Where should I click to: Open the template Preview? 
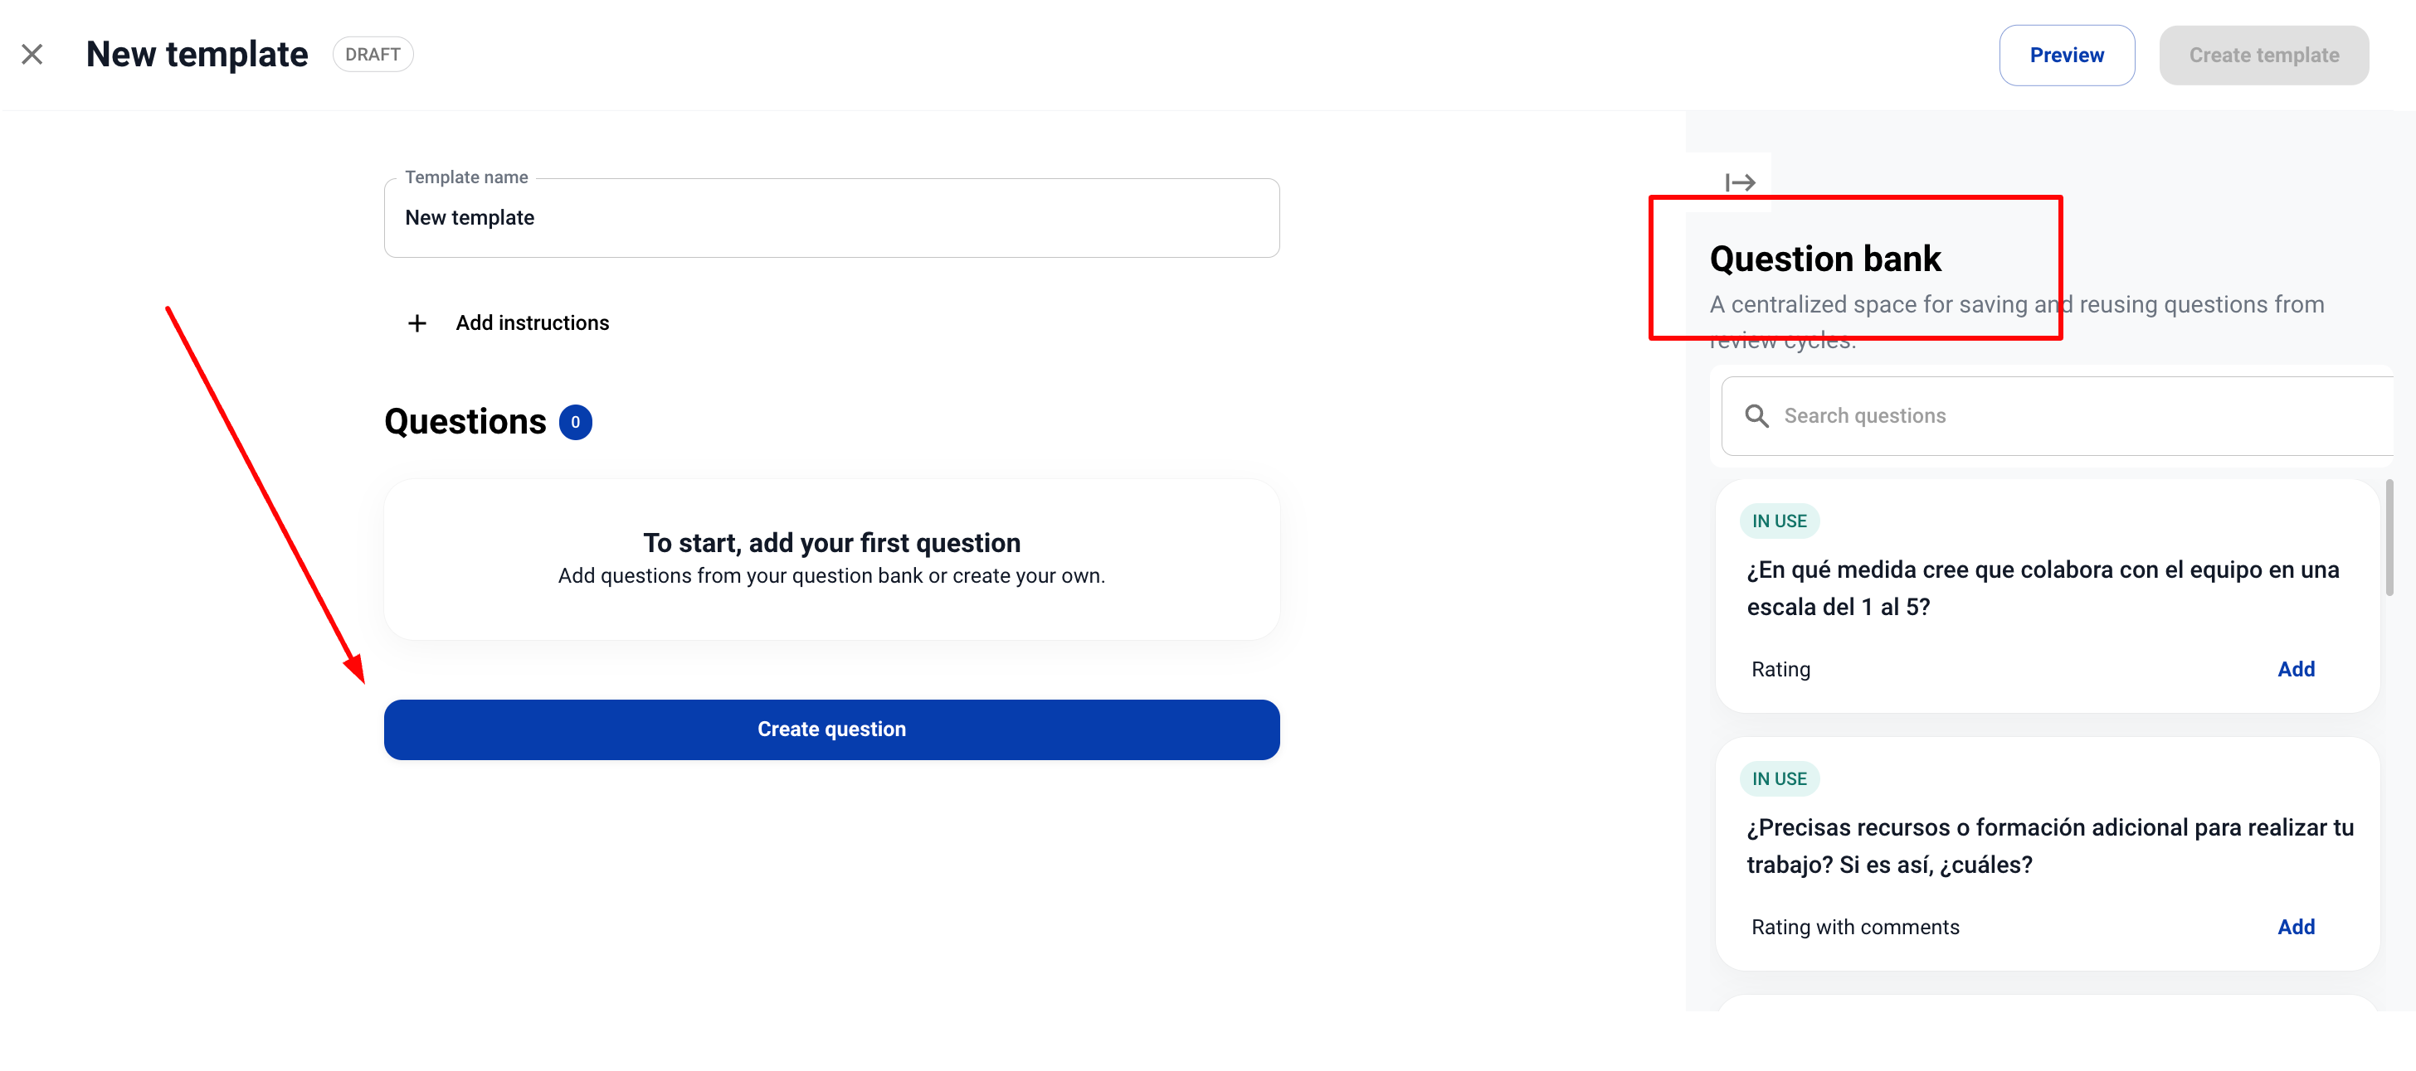[2066, 56]
